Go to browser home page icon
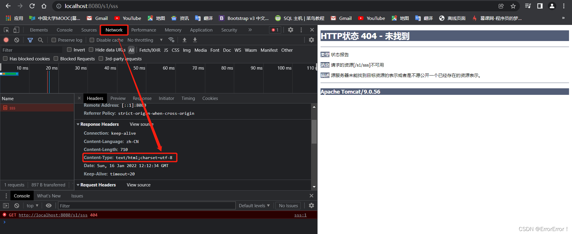This screenshot has height=234, width=572. (x=44, y=6)
